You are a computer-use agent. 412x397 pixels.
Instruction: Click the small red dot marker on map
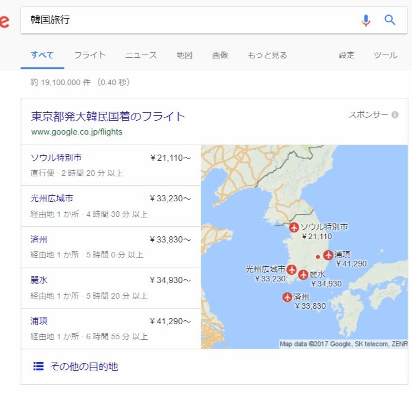coord(317,257)
